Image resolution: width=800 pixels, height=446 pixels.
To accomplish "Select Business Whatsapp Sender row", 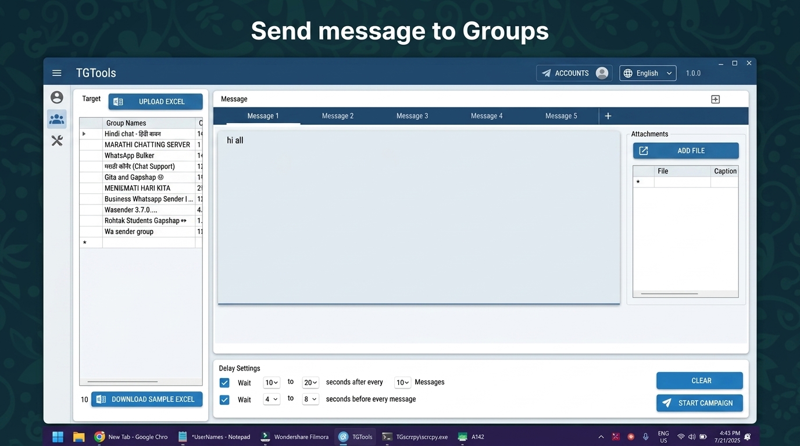I will [141, 199].
